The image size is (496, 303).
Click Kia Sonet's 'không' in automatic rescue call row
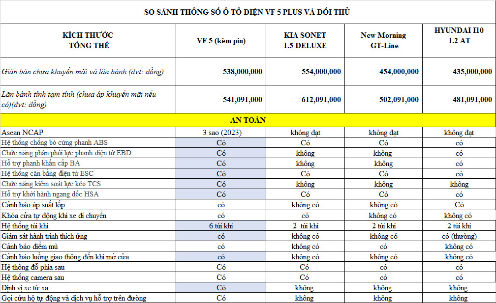(x=304, y=298)
